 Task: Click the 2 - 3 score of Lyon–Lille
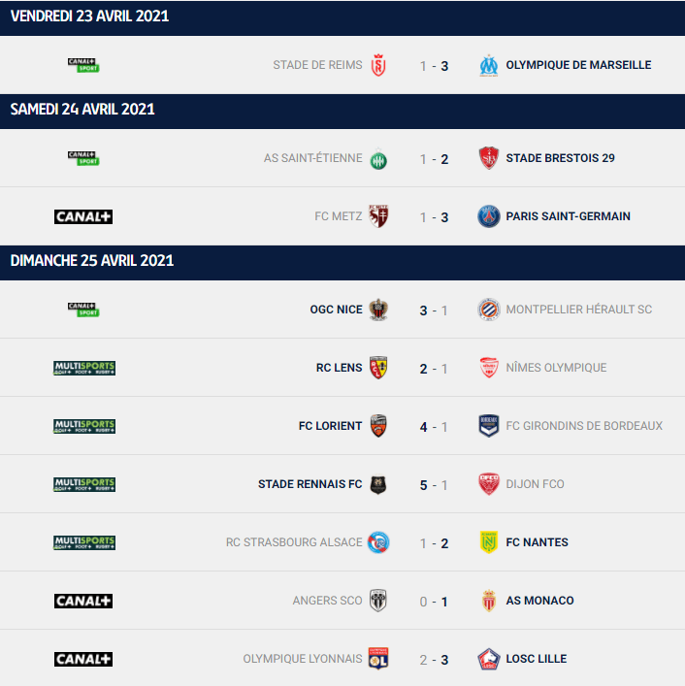434,659
